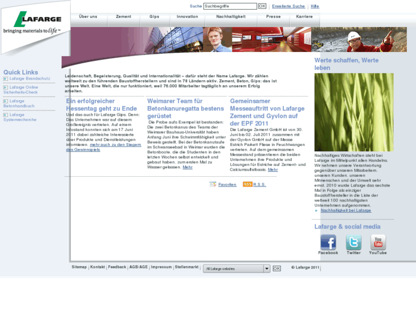Click the 'Quick Links' heading

point(21,72)
